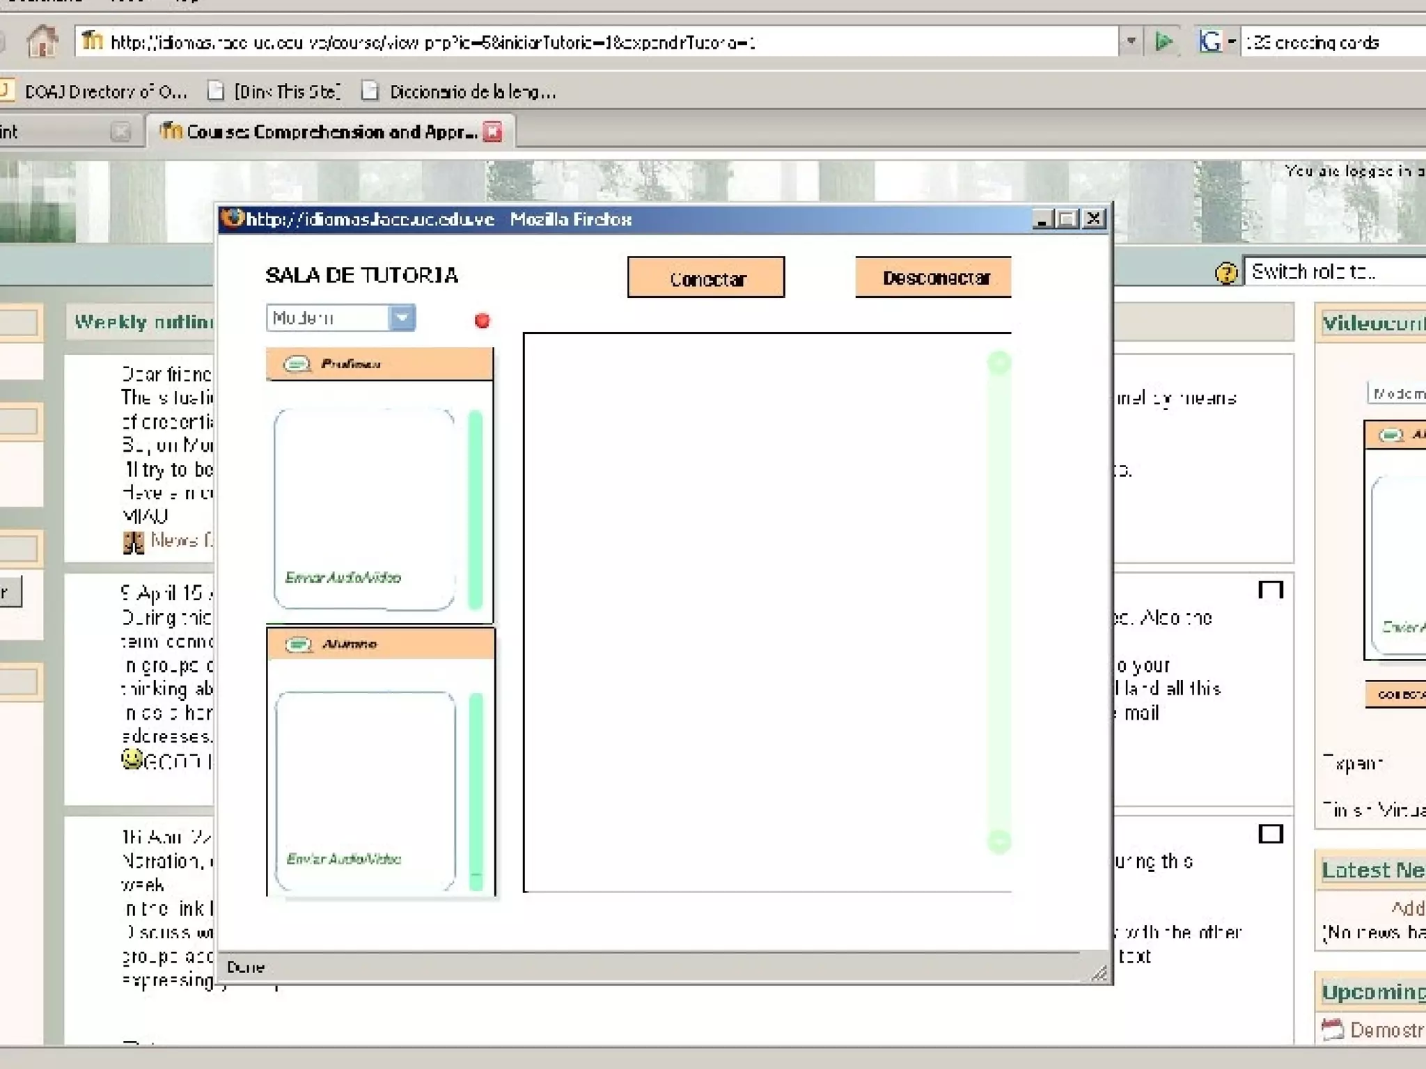Screen dimensions: 1426x1069
Task: Toggle the 16 April week section checkbox
Action: coord(1271,833)
